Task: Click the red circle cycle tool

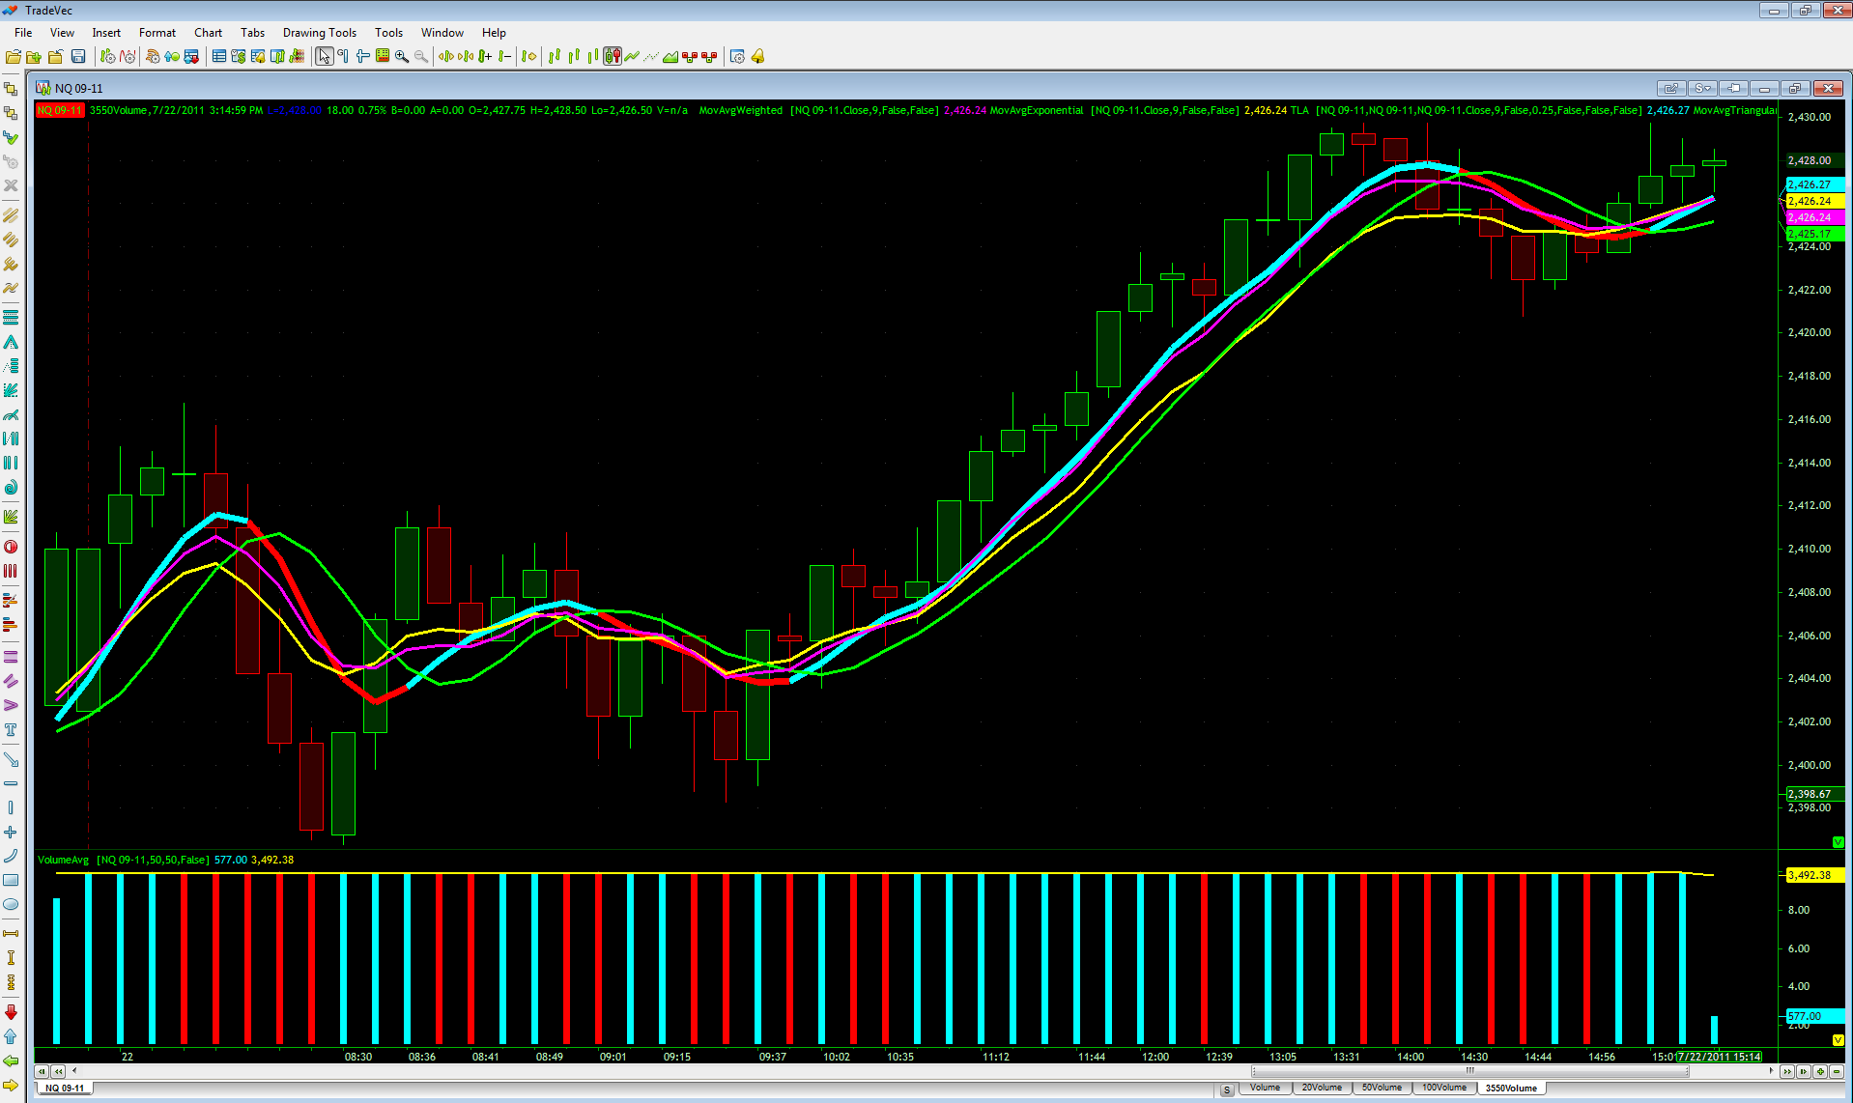Action: pyautogui.click(x=11, y=547)
